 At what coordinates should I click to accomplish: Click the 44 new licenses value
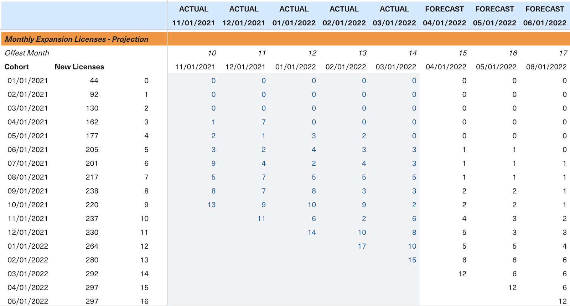(x=94, y=81)
